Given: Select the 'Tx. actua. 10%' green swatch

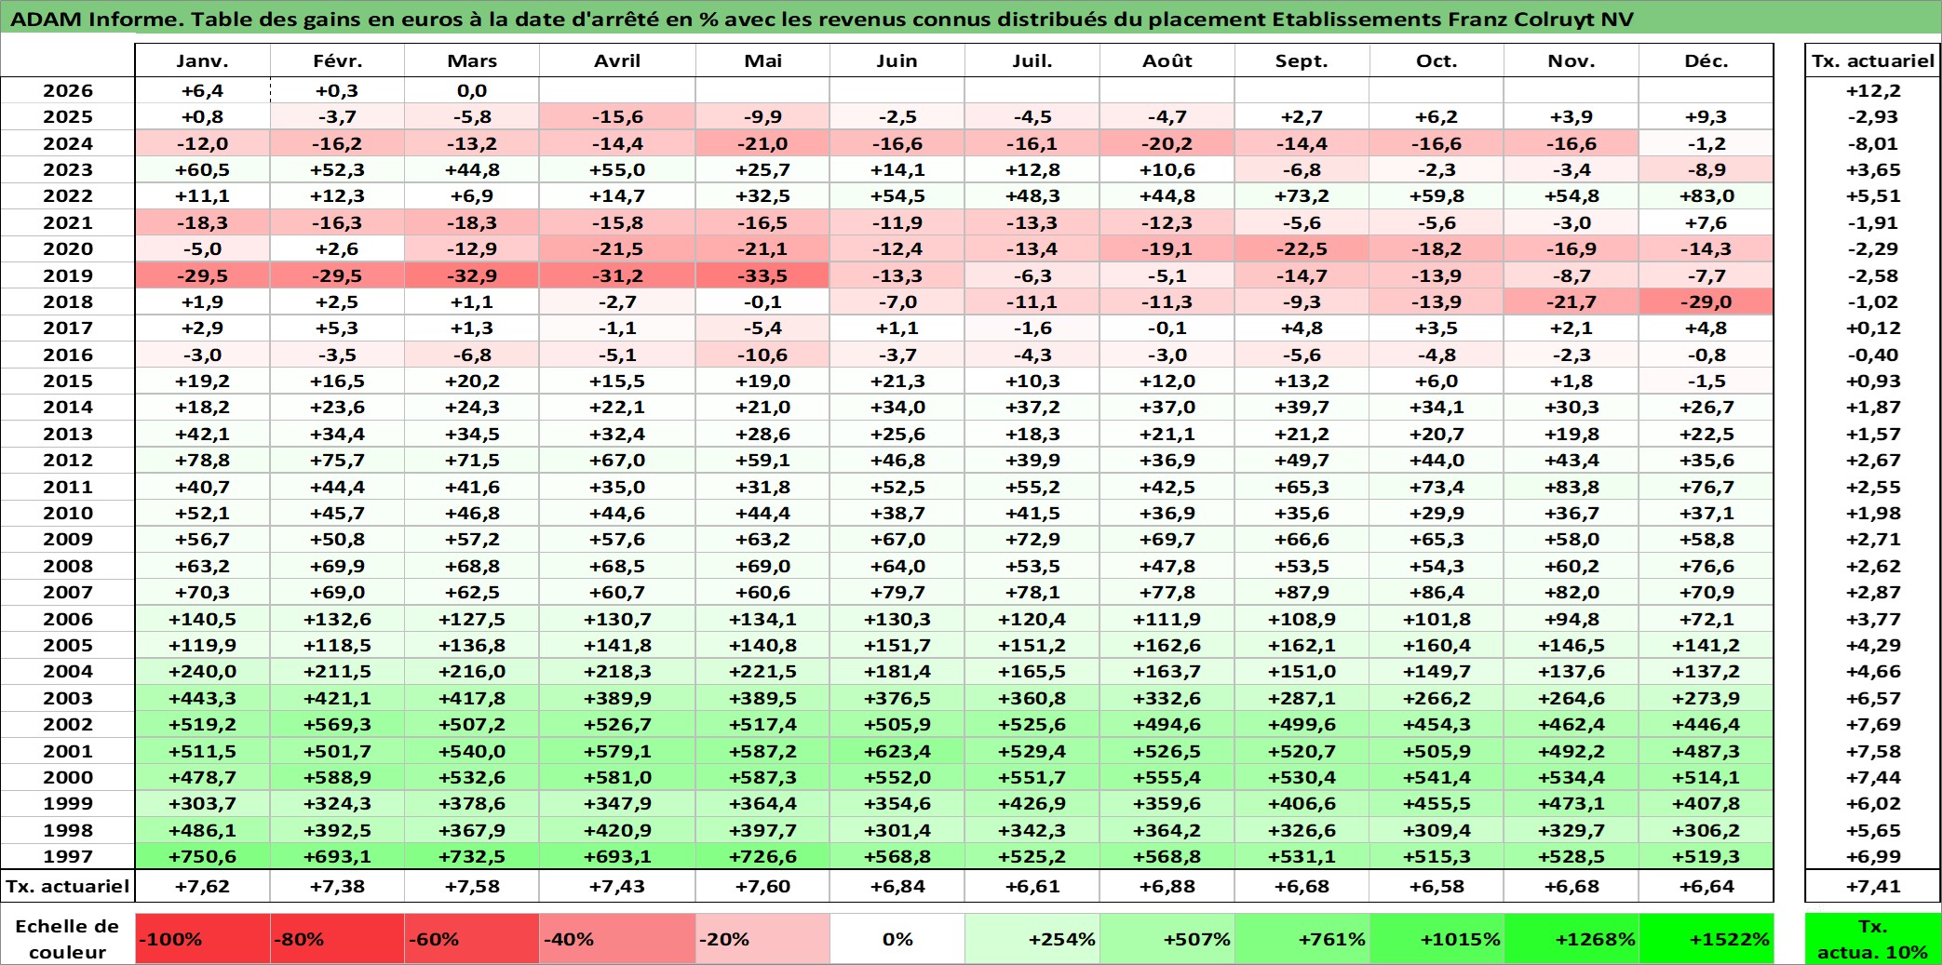Looking at the screenshot, I should pos(1872,938).
